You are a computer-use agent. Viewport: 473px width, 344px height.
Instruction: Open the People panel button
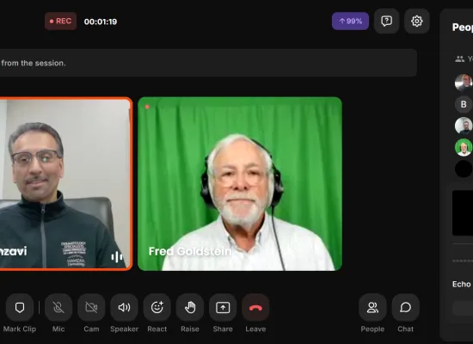point(372,308)
